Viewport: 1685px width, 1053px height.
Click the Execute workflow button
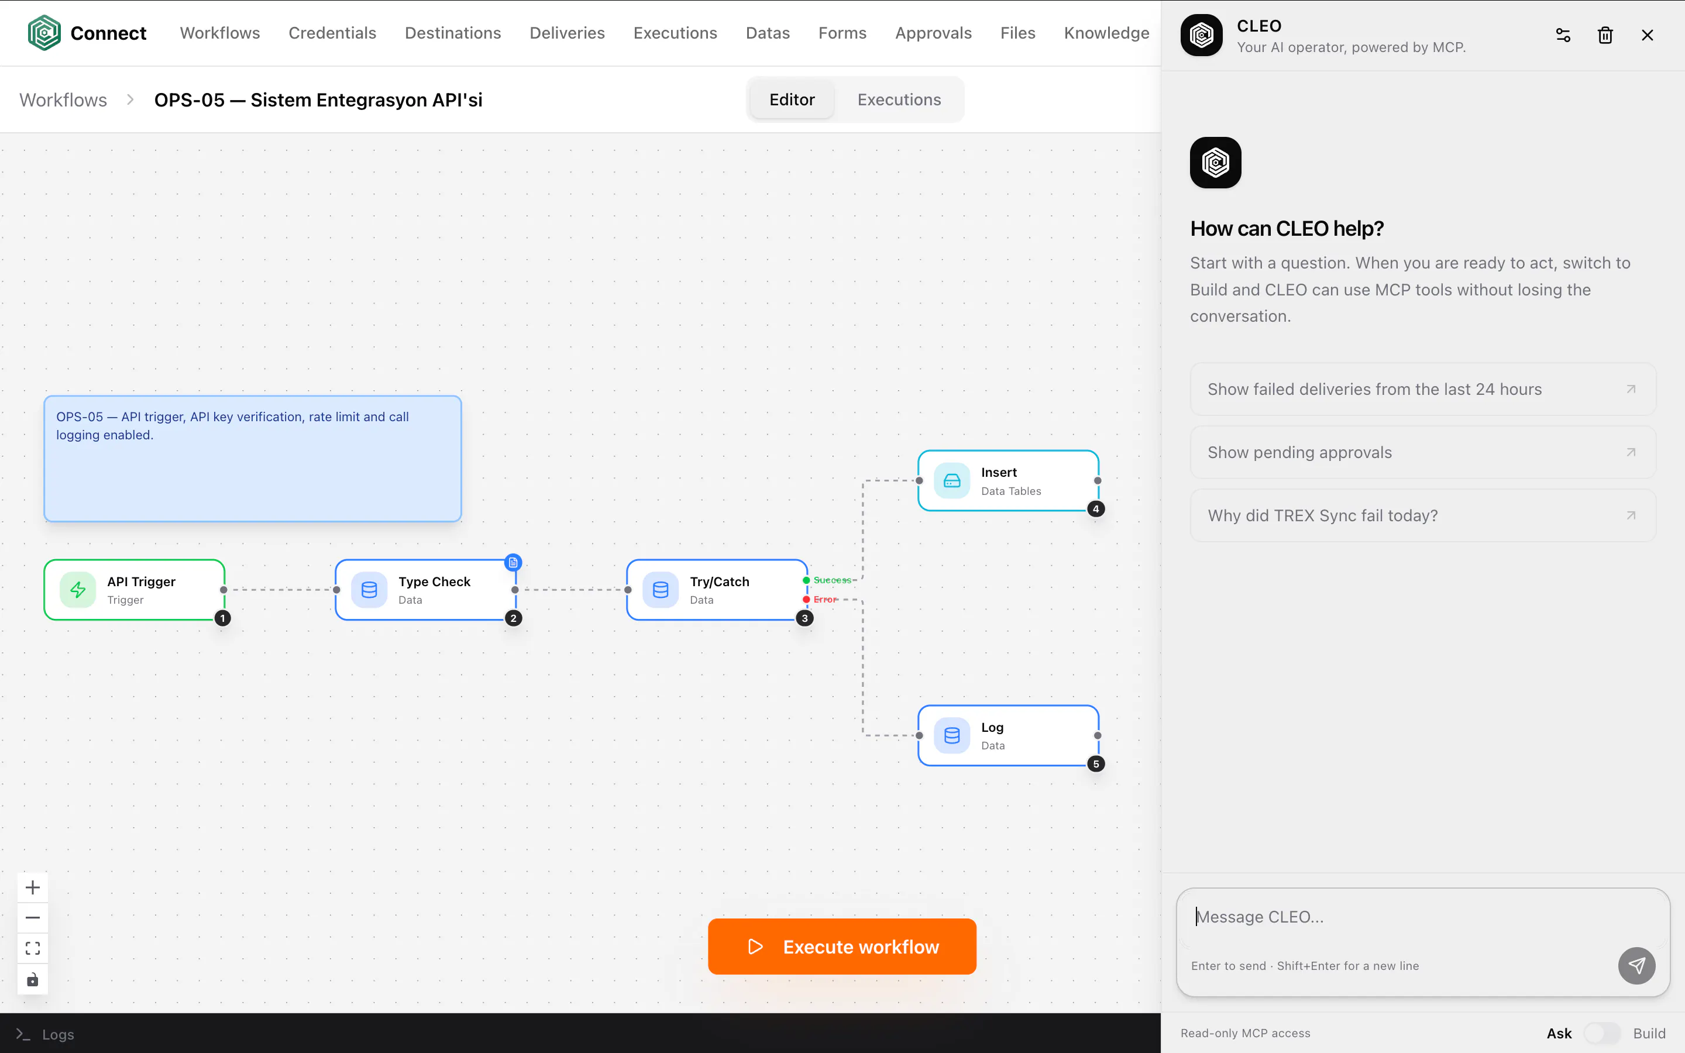(842, 947)
